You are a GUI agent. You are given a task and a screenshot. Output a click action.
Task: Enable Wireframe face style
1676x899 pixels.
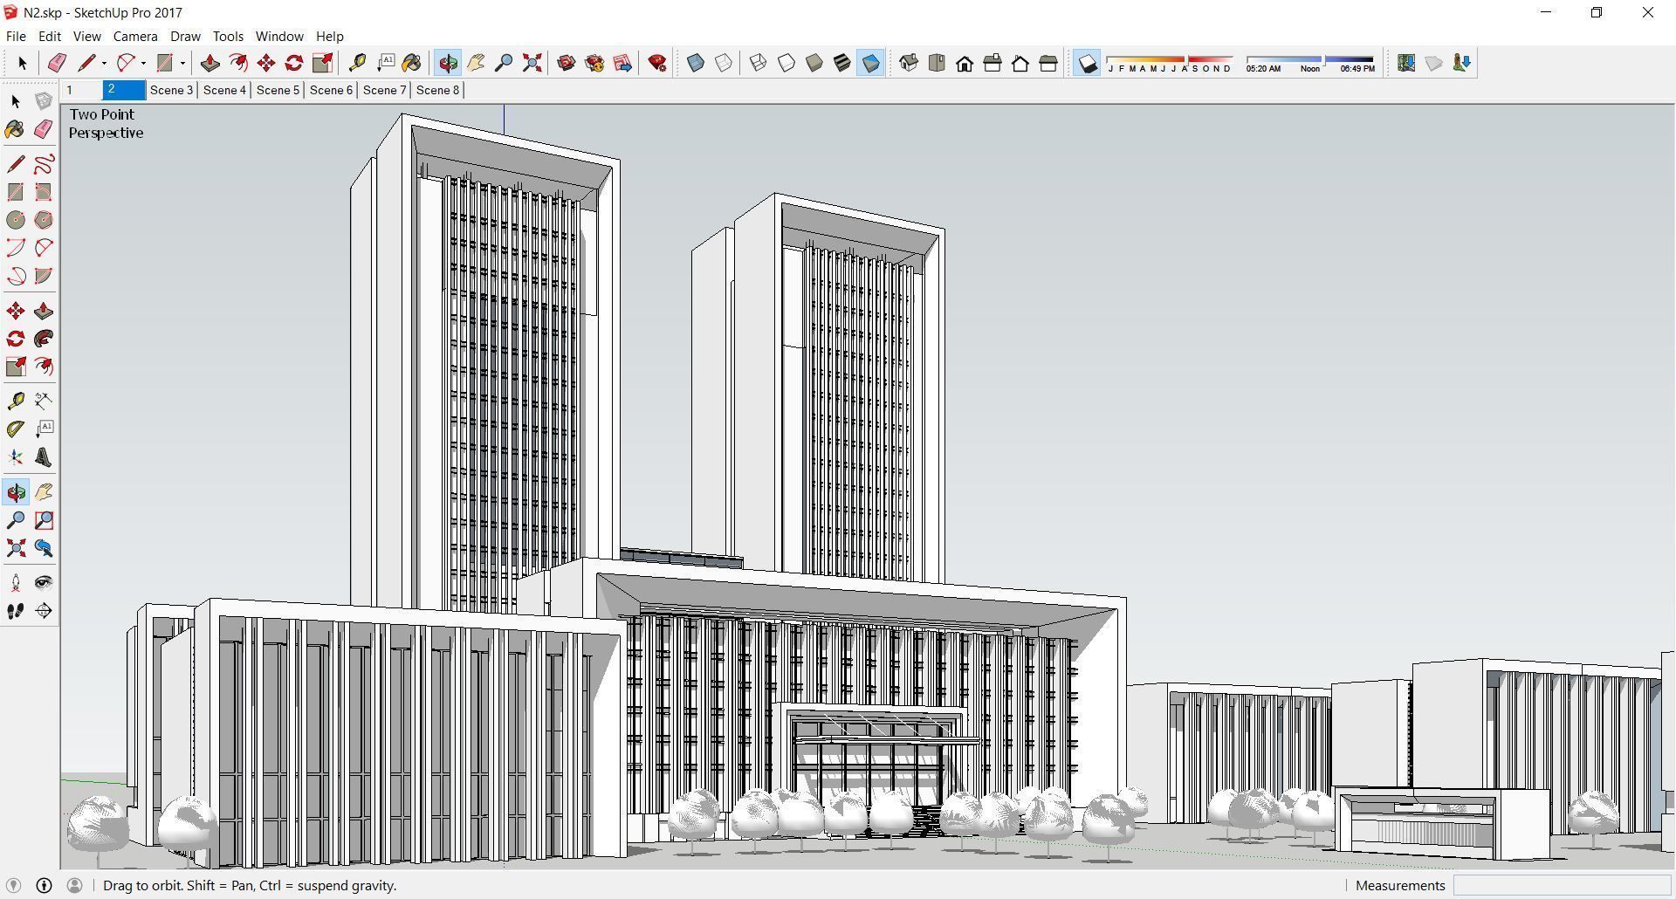click(x=759, y=63)
